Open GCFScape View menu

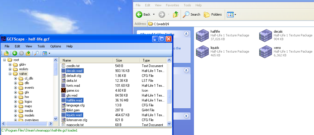[29, 46]
